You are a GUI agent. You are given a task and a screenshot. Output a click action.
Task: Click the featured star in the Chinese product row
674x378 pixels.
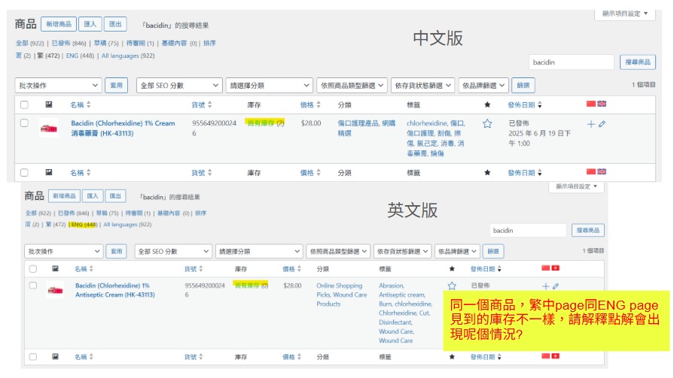tap(487, 123)
